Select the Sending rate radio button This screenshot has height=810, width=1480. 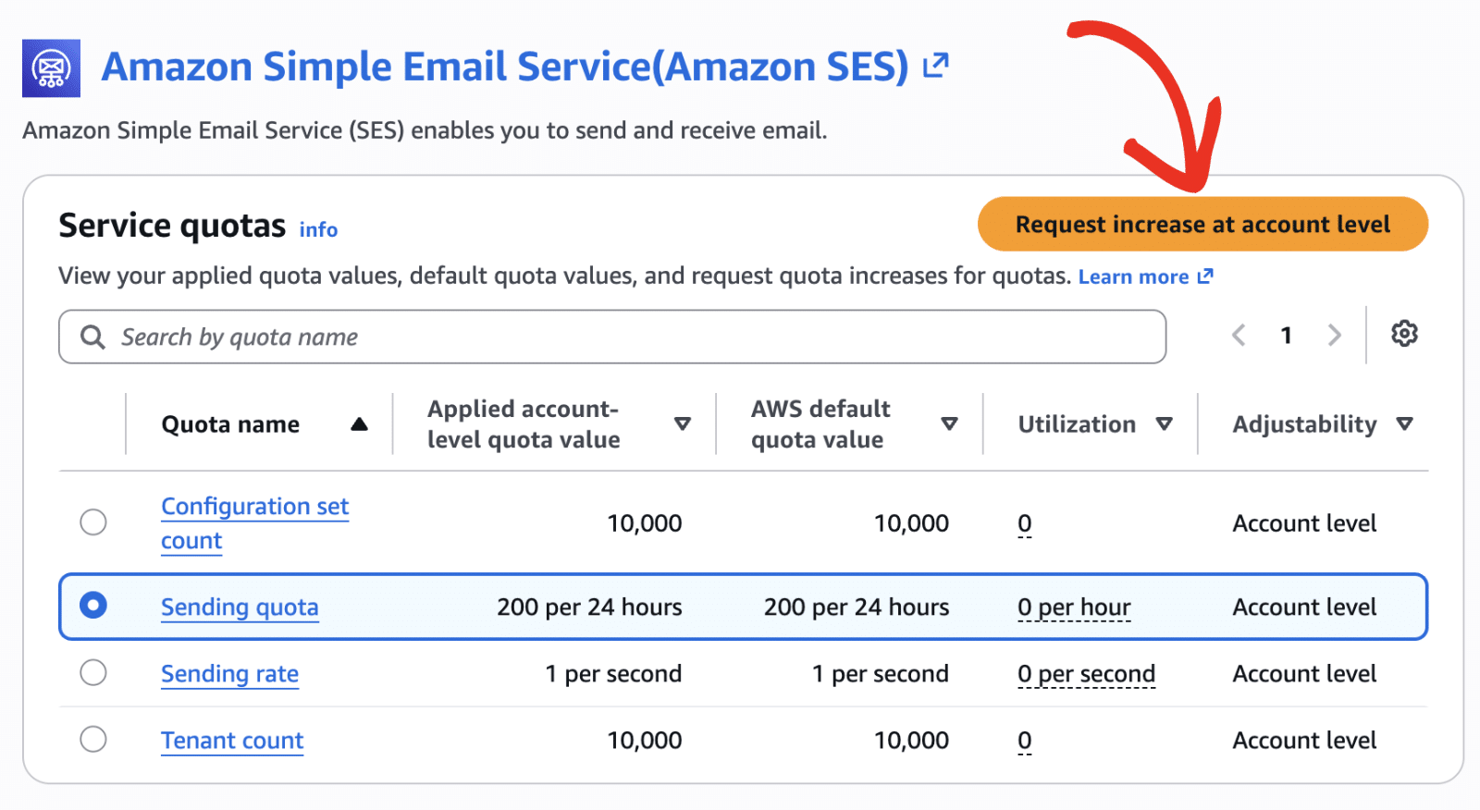pos(93,672)
